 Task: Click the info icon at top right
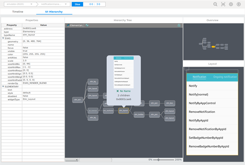tap(239, 4)
